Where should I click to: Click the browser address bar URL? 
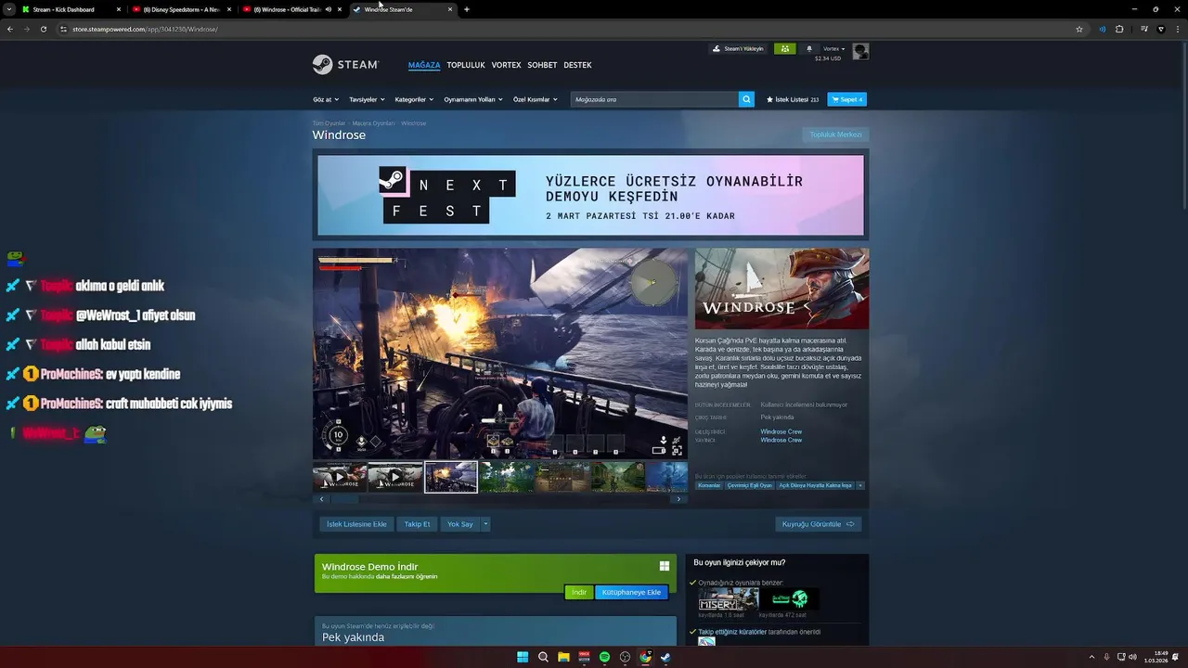point(145,29)
